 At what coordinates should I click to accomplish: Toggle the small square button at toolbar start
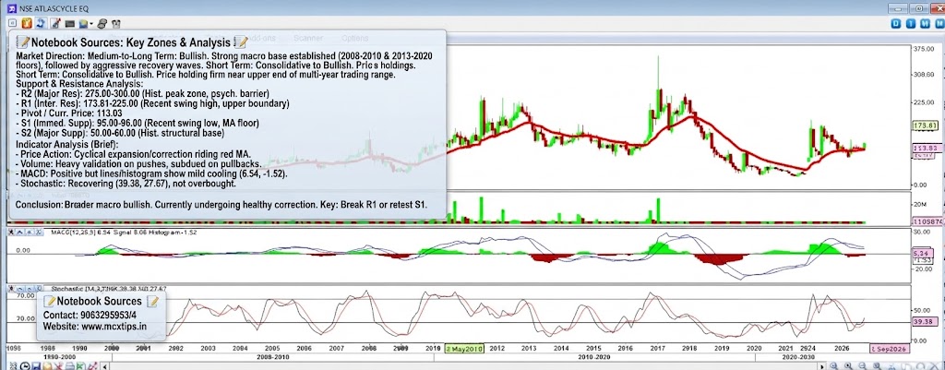tap(12, 23)
